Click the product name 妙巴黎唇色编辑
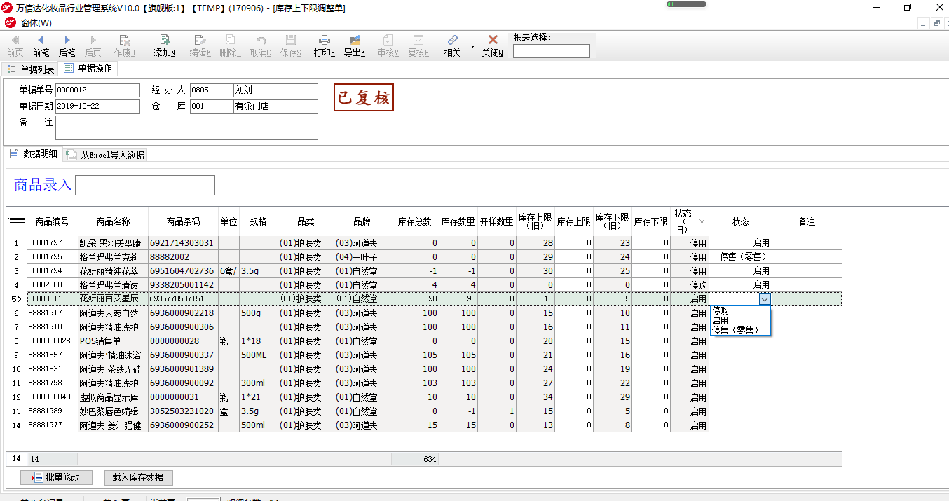The image size is (949, 501). [114, 411]
